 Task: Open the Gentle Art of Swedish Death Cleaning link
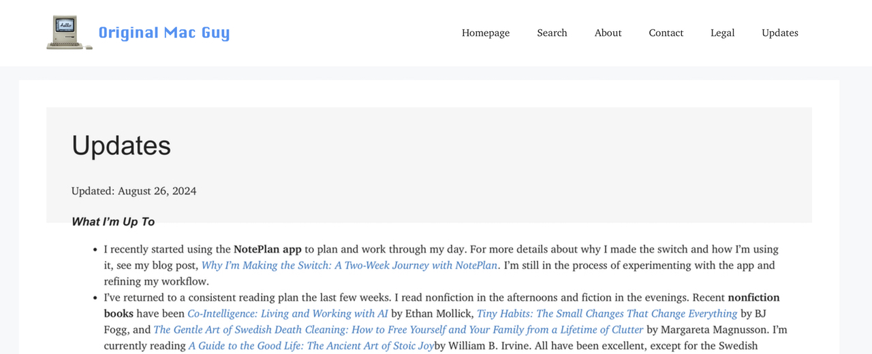pos(399,330)
